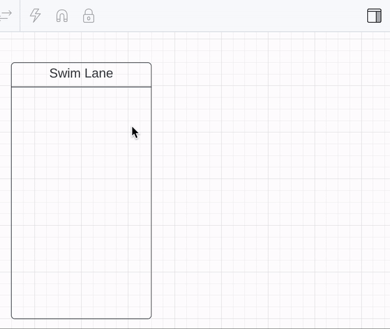Click the swim lane header left of the title

(29, 74)
